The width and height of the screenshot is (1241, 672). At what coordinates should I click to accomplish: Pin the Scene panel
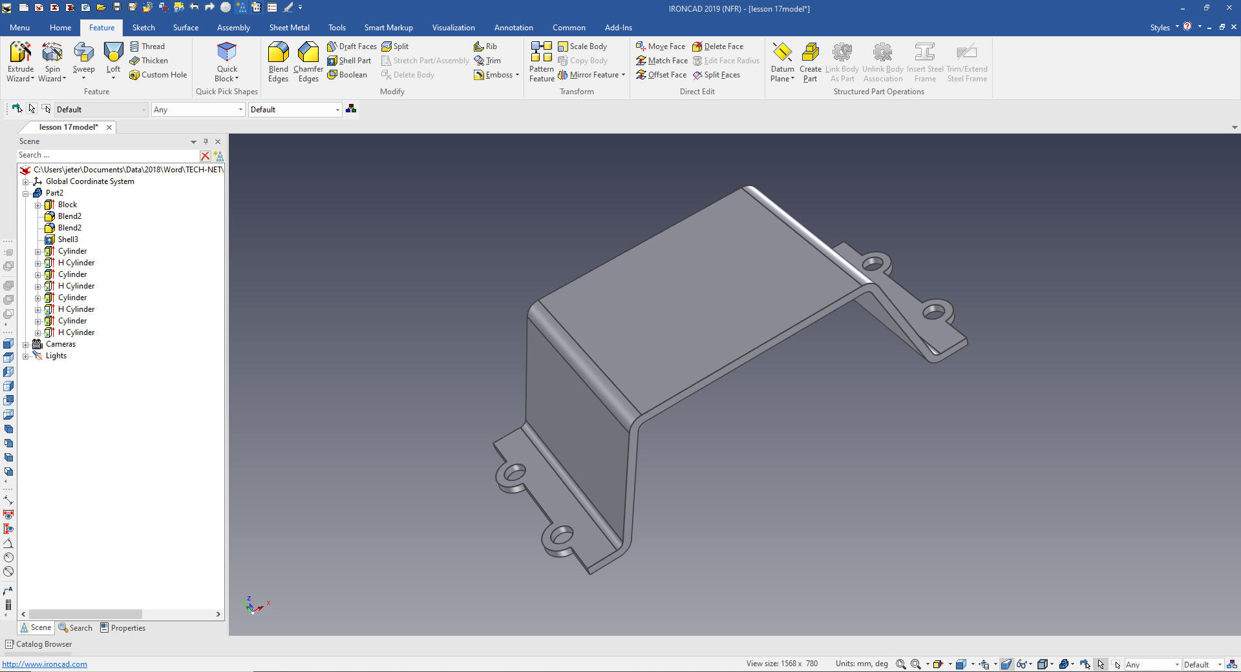pos(206,141)
